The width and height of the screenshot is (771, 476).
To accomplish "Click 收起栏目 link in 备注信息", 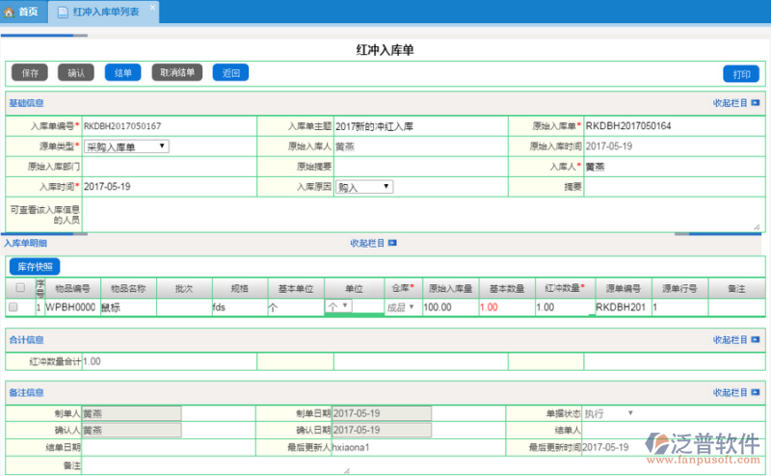I will click(731, 392).
